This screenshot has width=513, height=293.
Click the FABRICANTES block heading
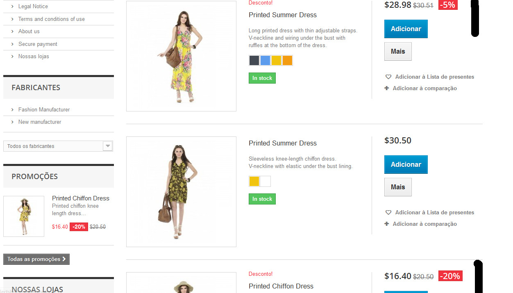pyautogui.click(x=36, y=88)
